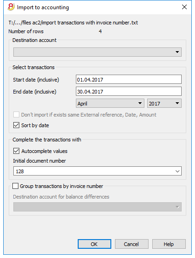Toggle the Sort by date checkbox

(x=16, y=125)
